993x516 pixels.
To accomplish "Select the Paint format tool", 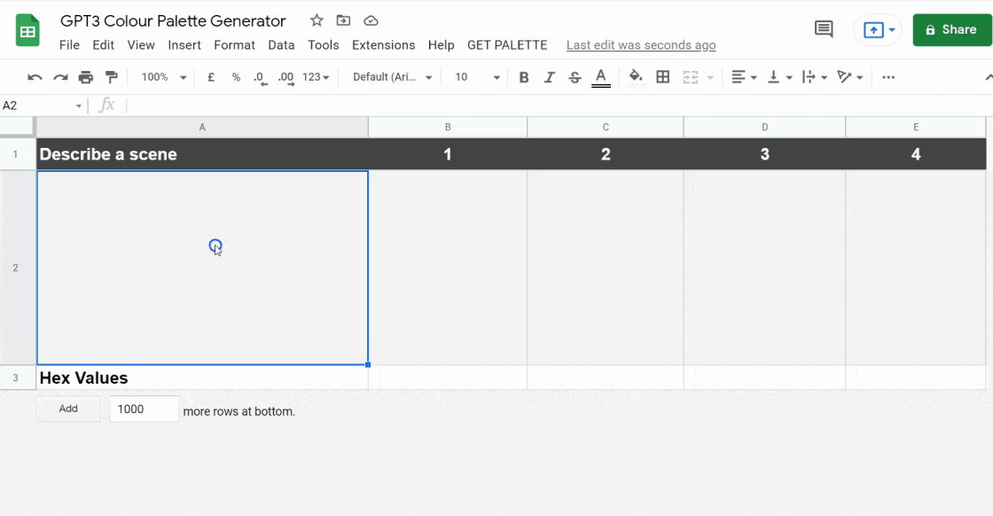I will [x=111, y=78].
